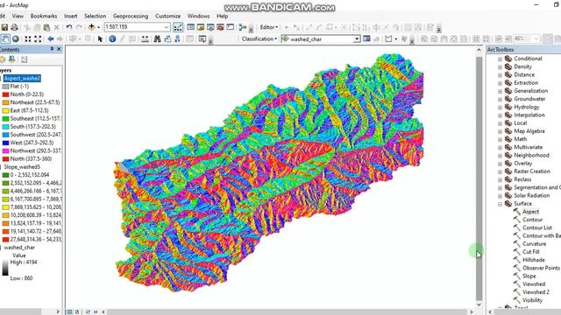The image size is (561, 315).
Task: Click the Go To XY icon
Action: [177, 38]
